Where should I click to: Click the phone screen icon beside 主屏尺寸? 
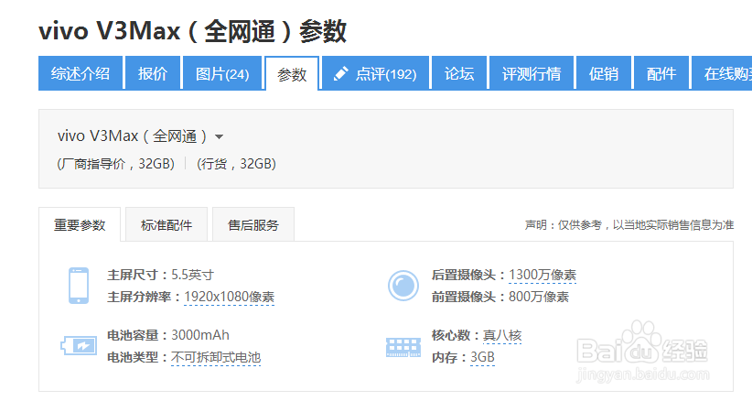[79, 286]
